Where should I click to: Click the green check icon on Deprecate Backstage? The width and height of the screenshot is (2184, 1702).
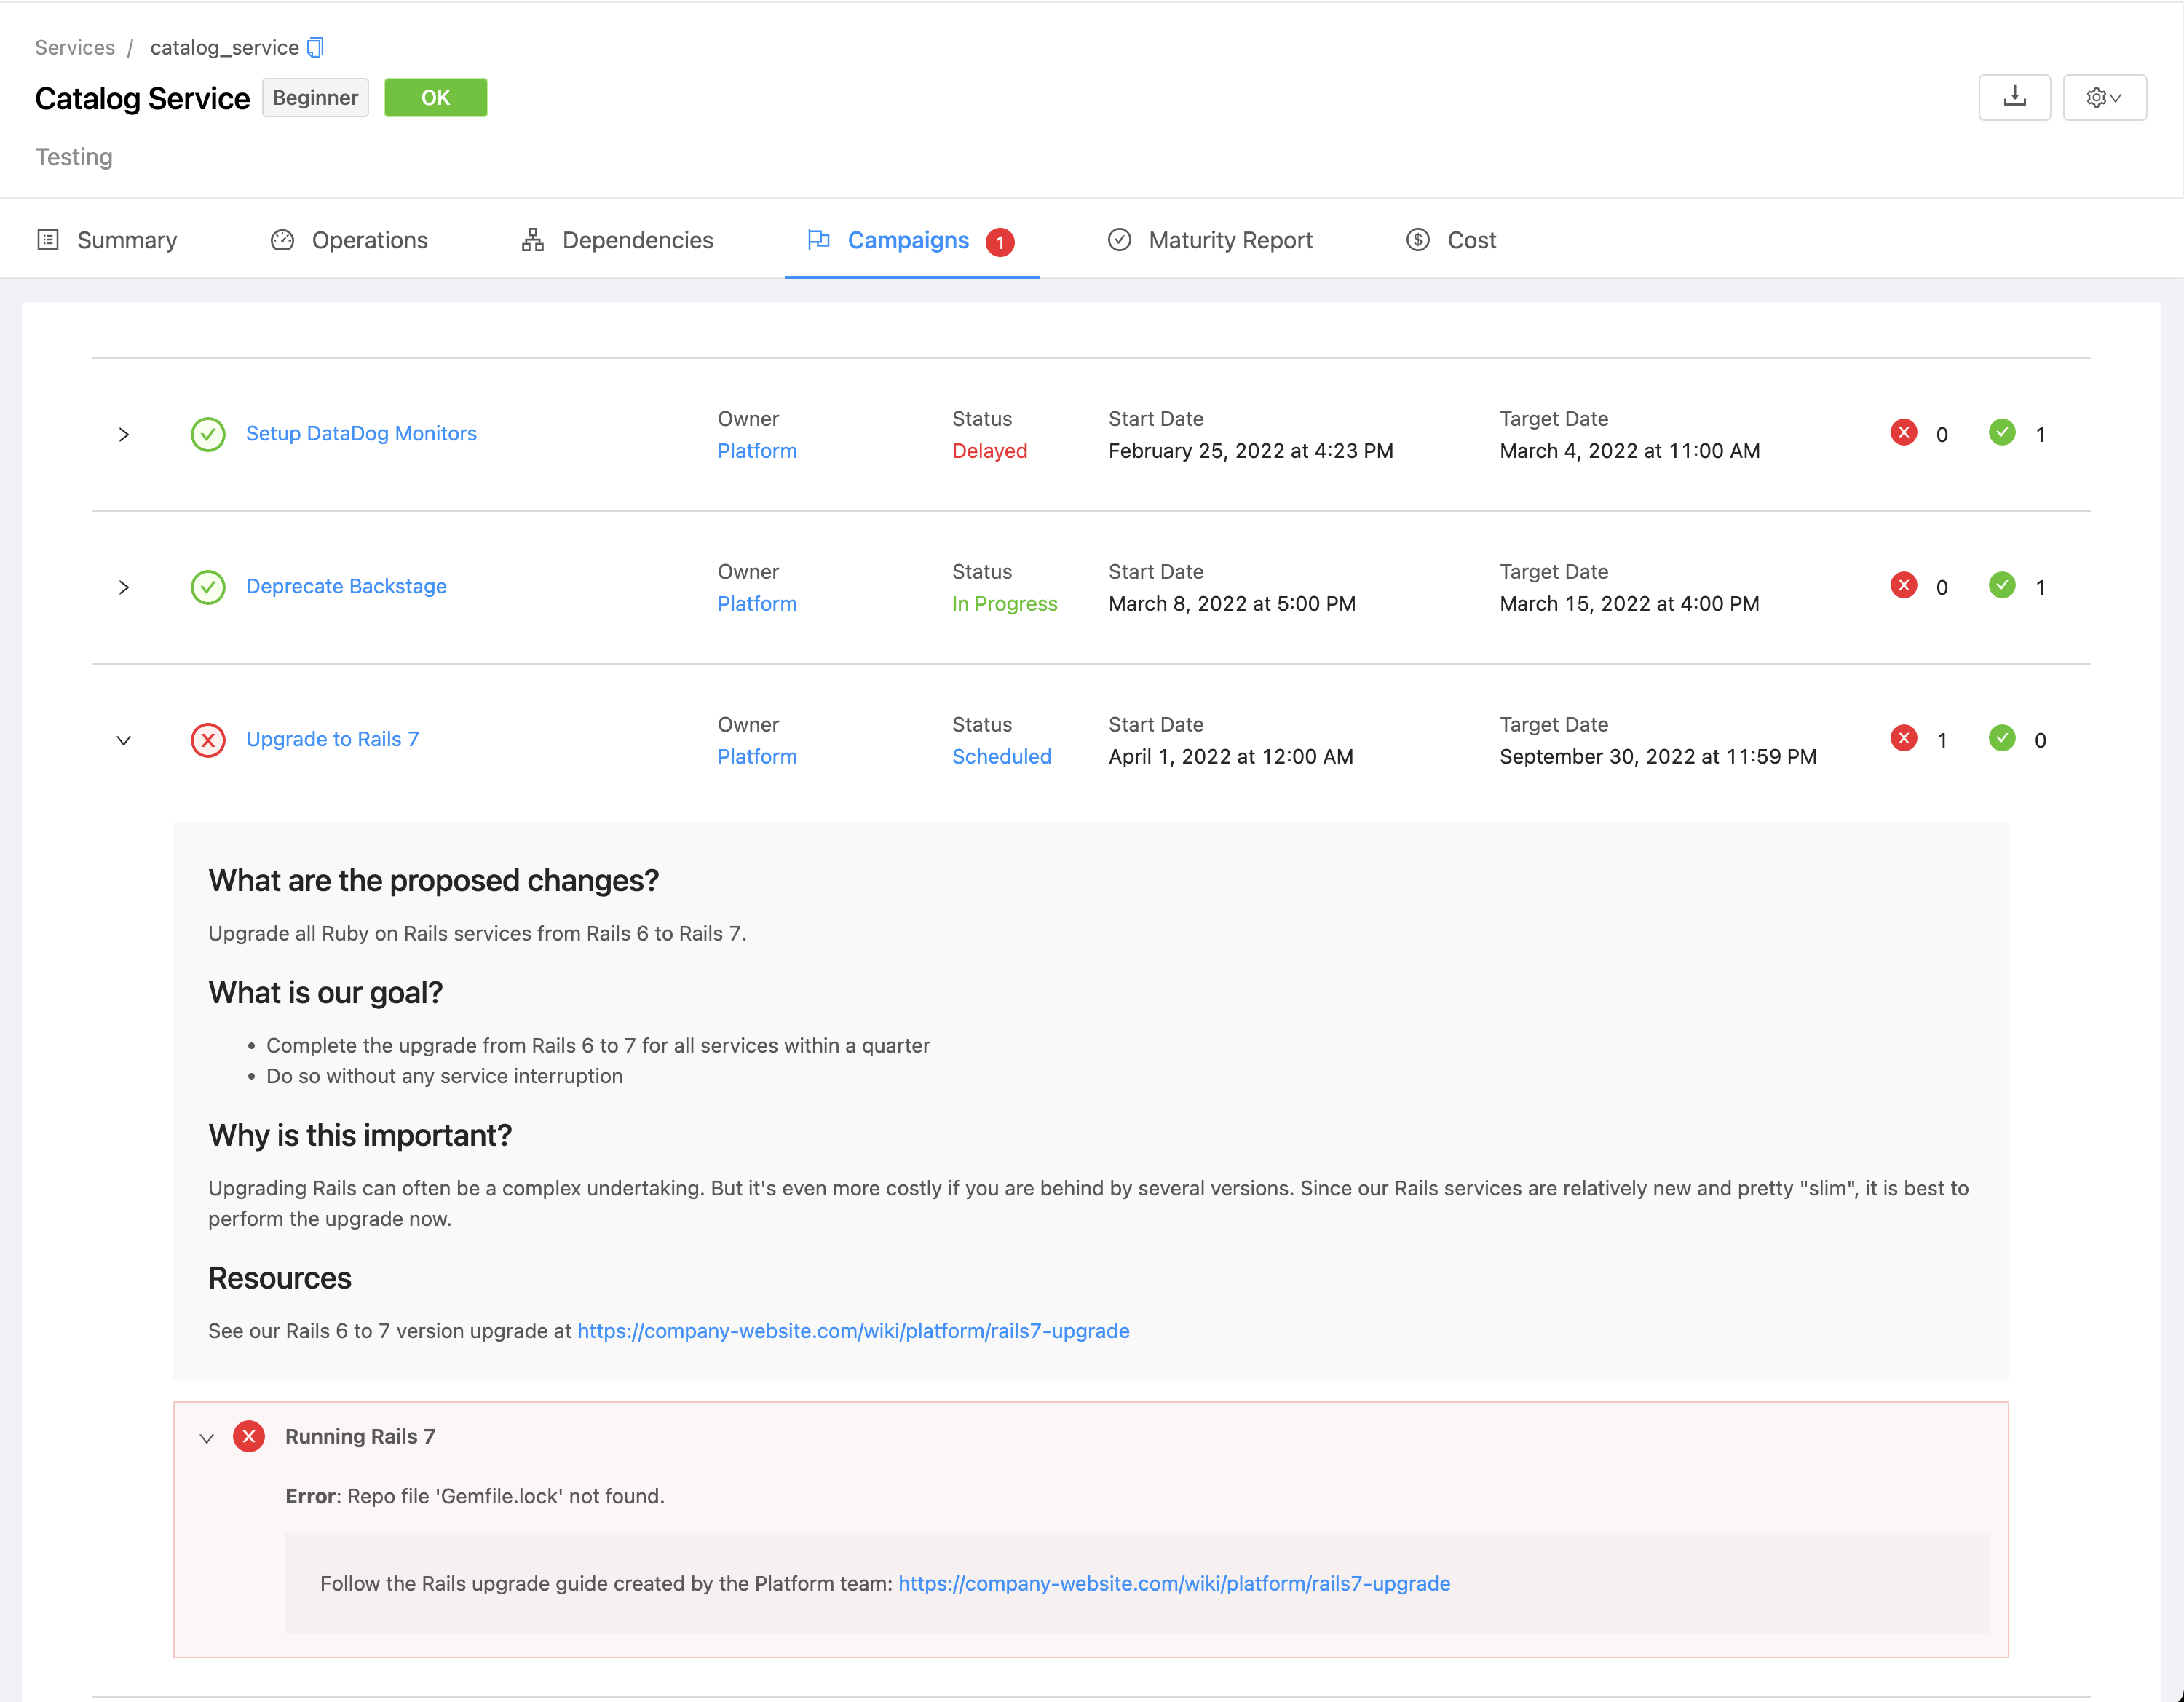click(x=207, y=585)
